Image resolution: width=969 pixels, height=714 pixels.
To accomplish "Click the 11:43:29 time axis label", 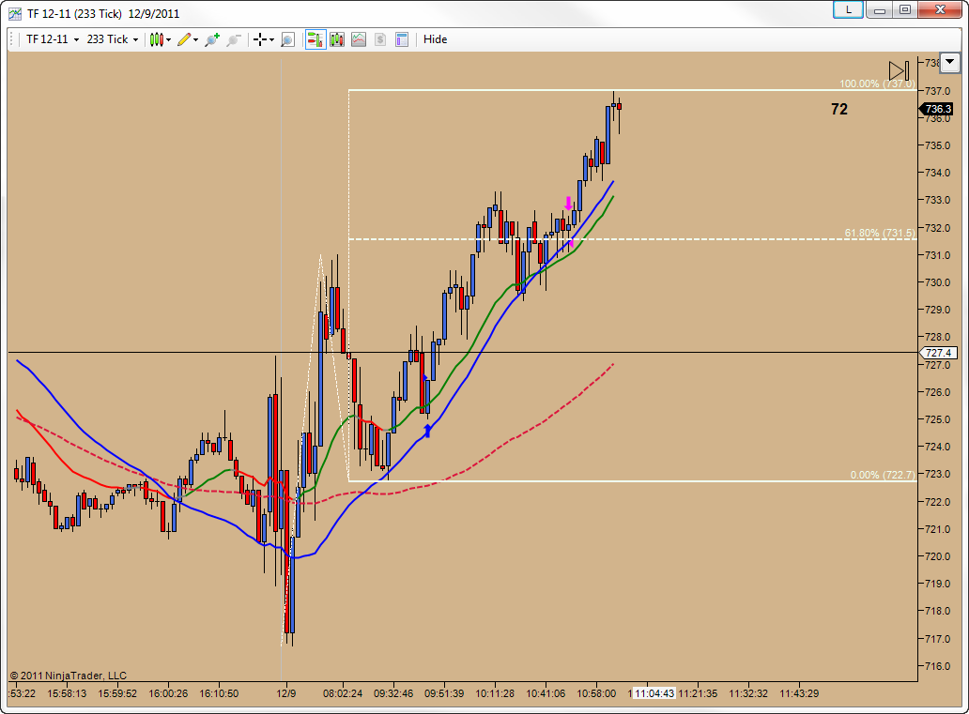I will [798, 693].
